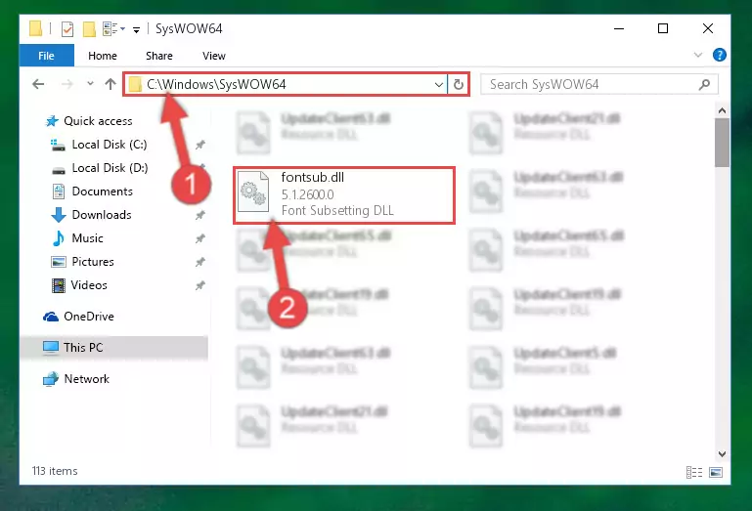The image size is (752, 511).
Task: Open Videos in the navigation pane
Action: click(89, 285)
